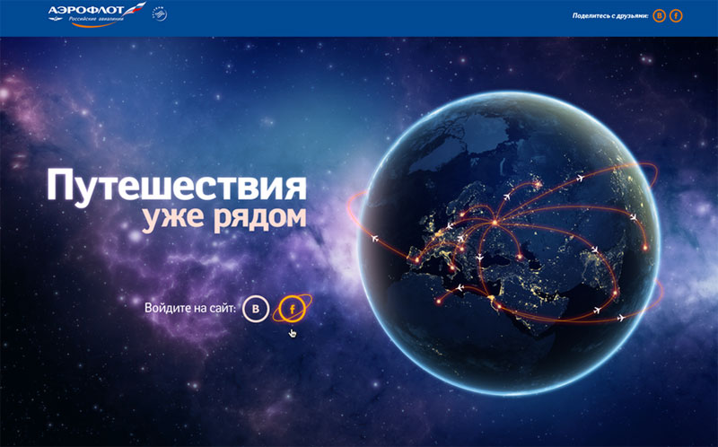Share via VK icon in the header

(660, 16)
